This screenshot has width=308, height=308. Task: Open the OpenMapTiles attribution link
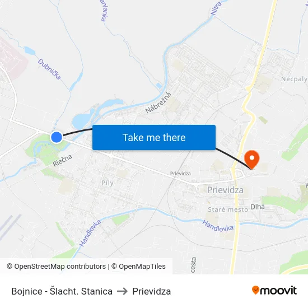pyautogui.click(x=138, y=267)
